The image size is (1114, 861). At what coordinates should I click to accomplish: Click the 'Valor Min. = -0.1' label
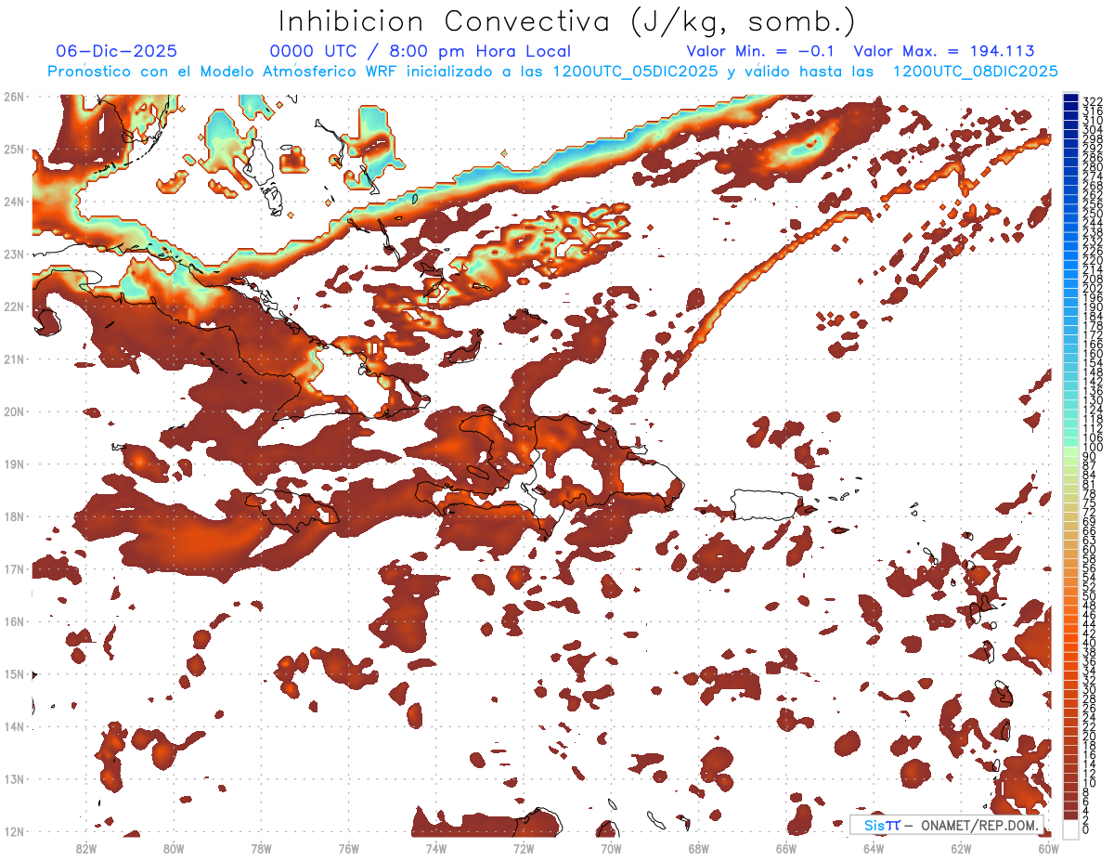[760, 51]
